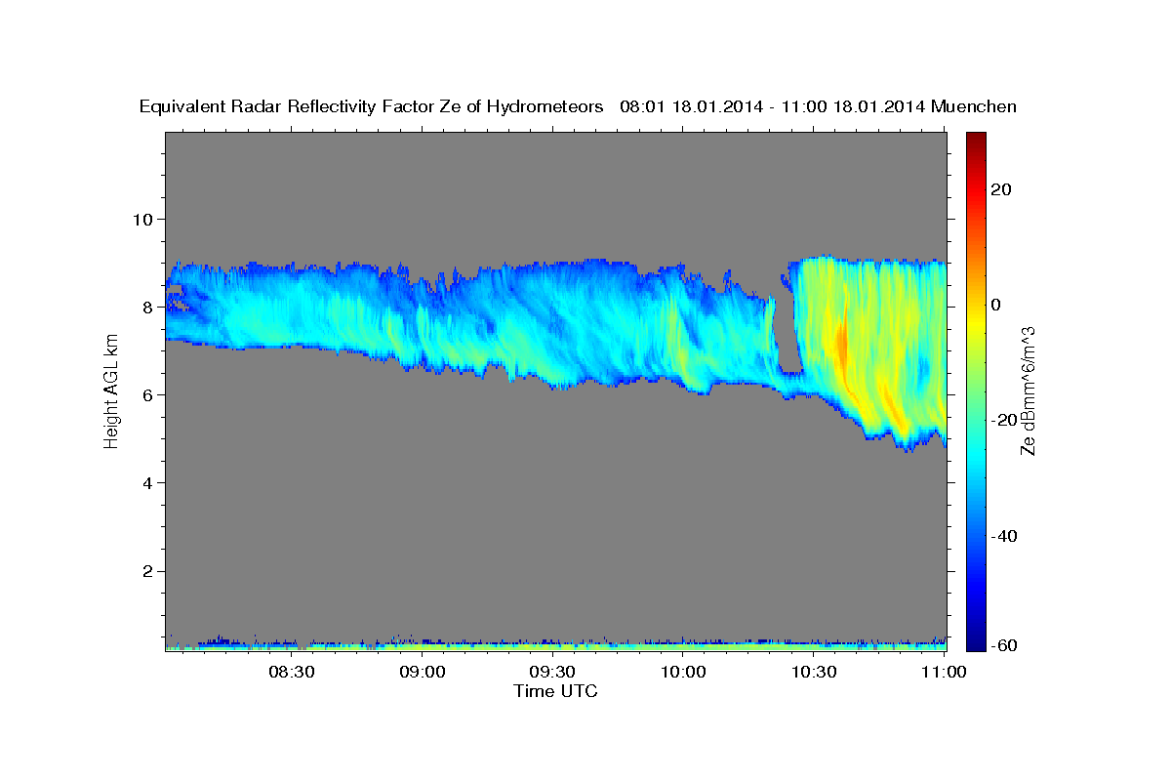Click the '09:30' time tick label
1171x781 pixels.
click(553, 672)
